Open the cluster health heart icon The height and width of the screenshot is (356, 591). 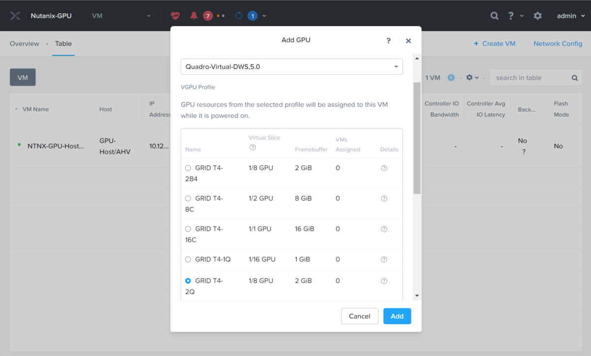pyautogui.click(x=175, y=16)
